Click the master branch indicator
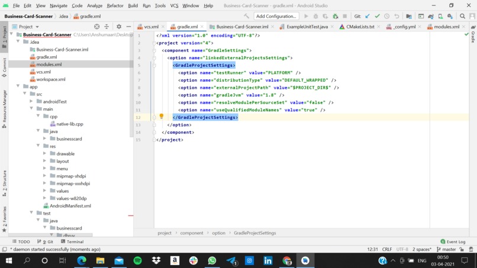Image resolution: width=477 pixels, height=268 pixels. tap(446, 249)
